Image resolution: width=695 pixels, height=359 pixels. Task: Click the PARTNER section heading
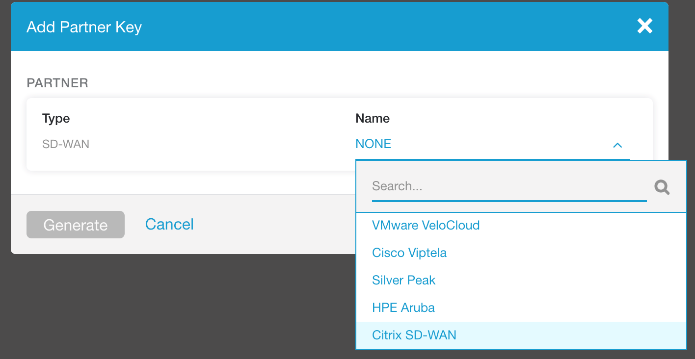pyautogui.click(x=57, y=83)
